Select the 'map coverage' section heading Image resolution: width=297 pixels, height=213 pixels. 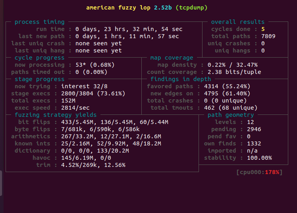tap(172, 58)
